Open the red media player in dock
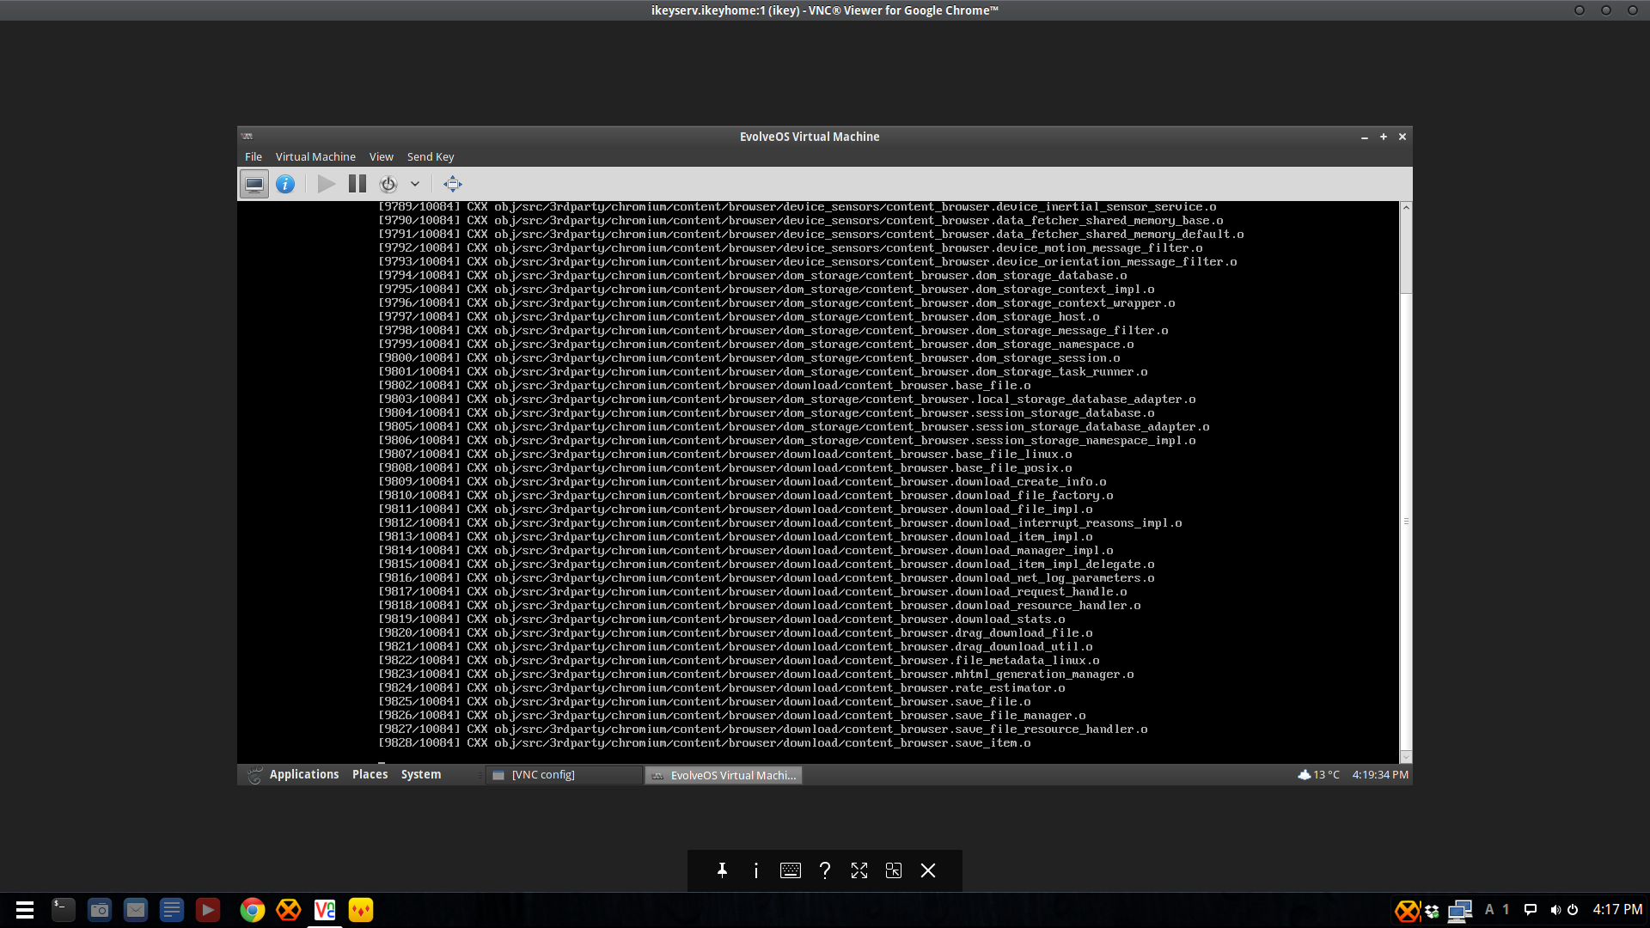This screenshot has width=1650, height=928. [208, 910]
